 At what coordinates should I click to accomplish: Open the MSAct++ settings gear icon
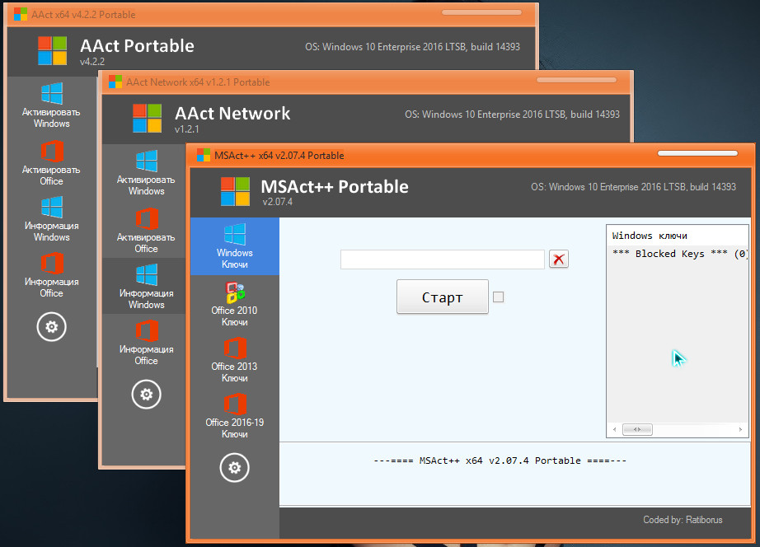(x=234, y=468)
